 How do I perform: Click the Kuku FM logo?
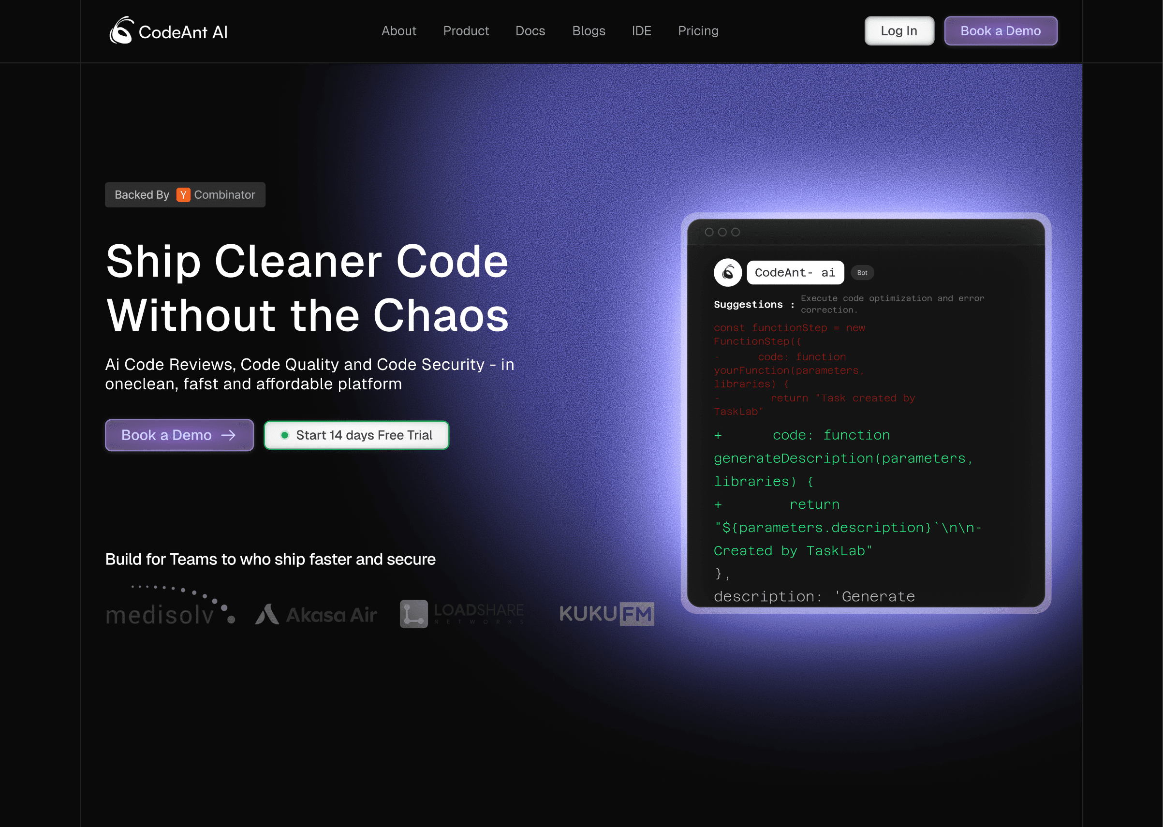(606, 614)
